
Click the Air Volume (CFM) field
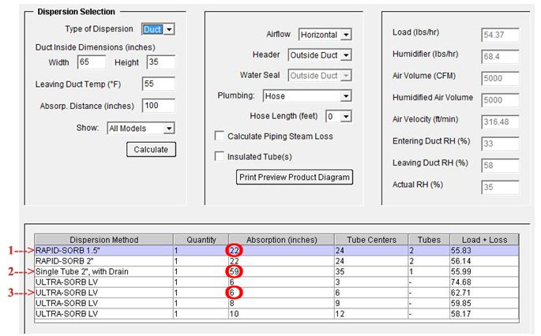point(500,78)
